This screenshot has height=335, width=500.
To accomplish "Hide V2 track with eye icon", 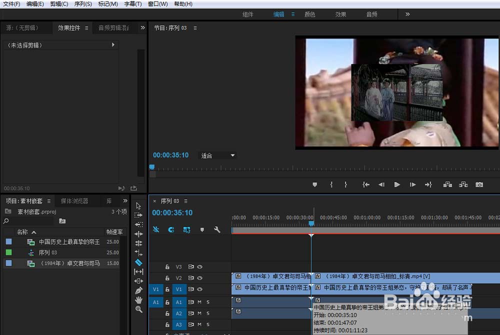I will [x=200, y=278].
